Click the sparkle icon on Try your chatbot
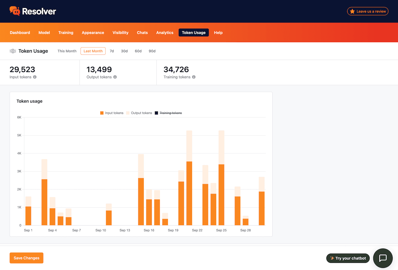398x270 pixels. (332, 258)
